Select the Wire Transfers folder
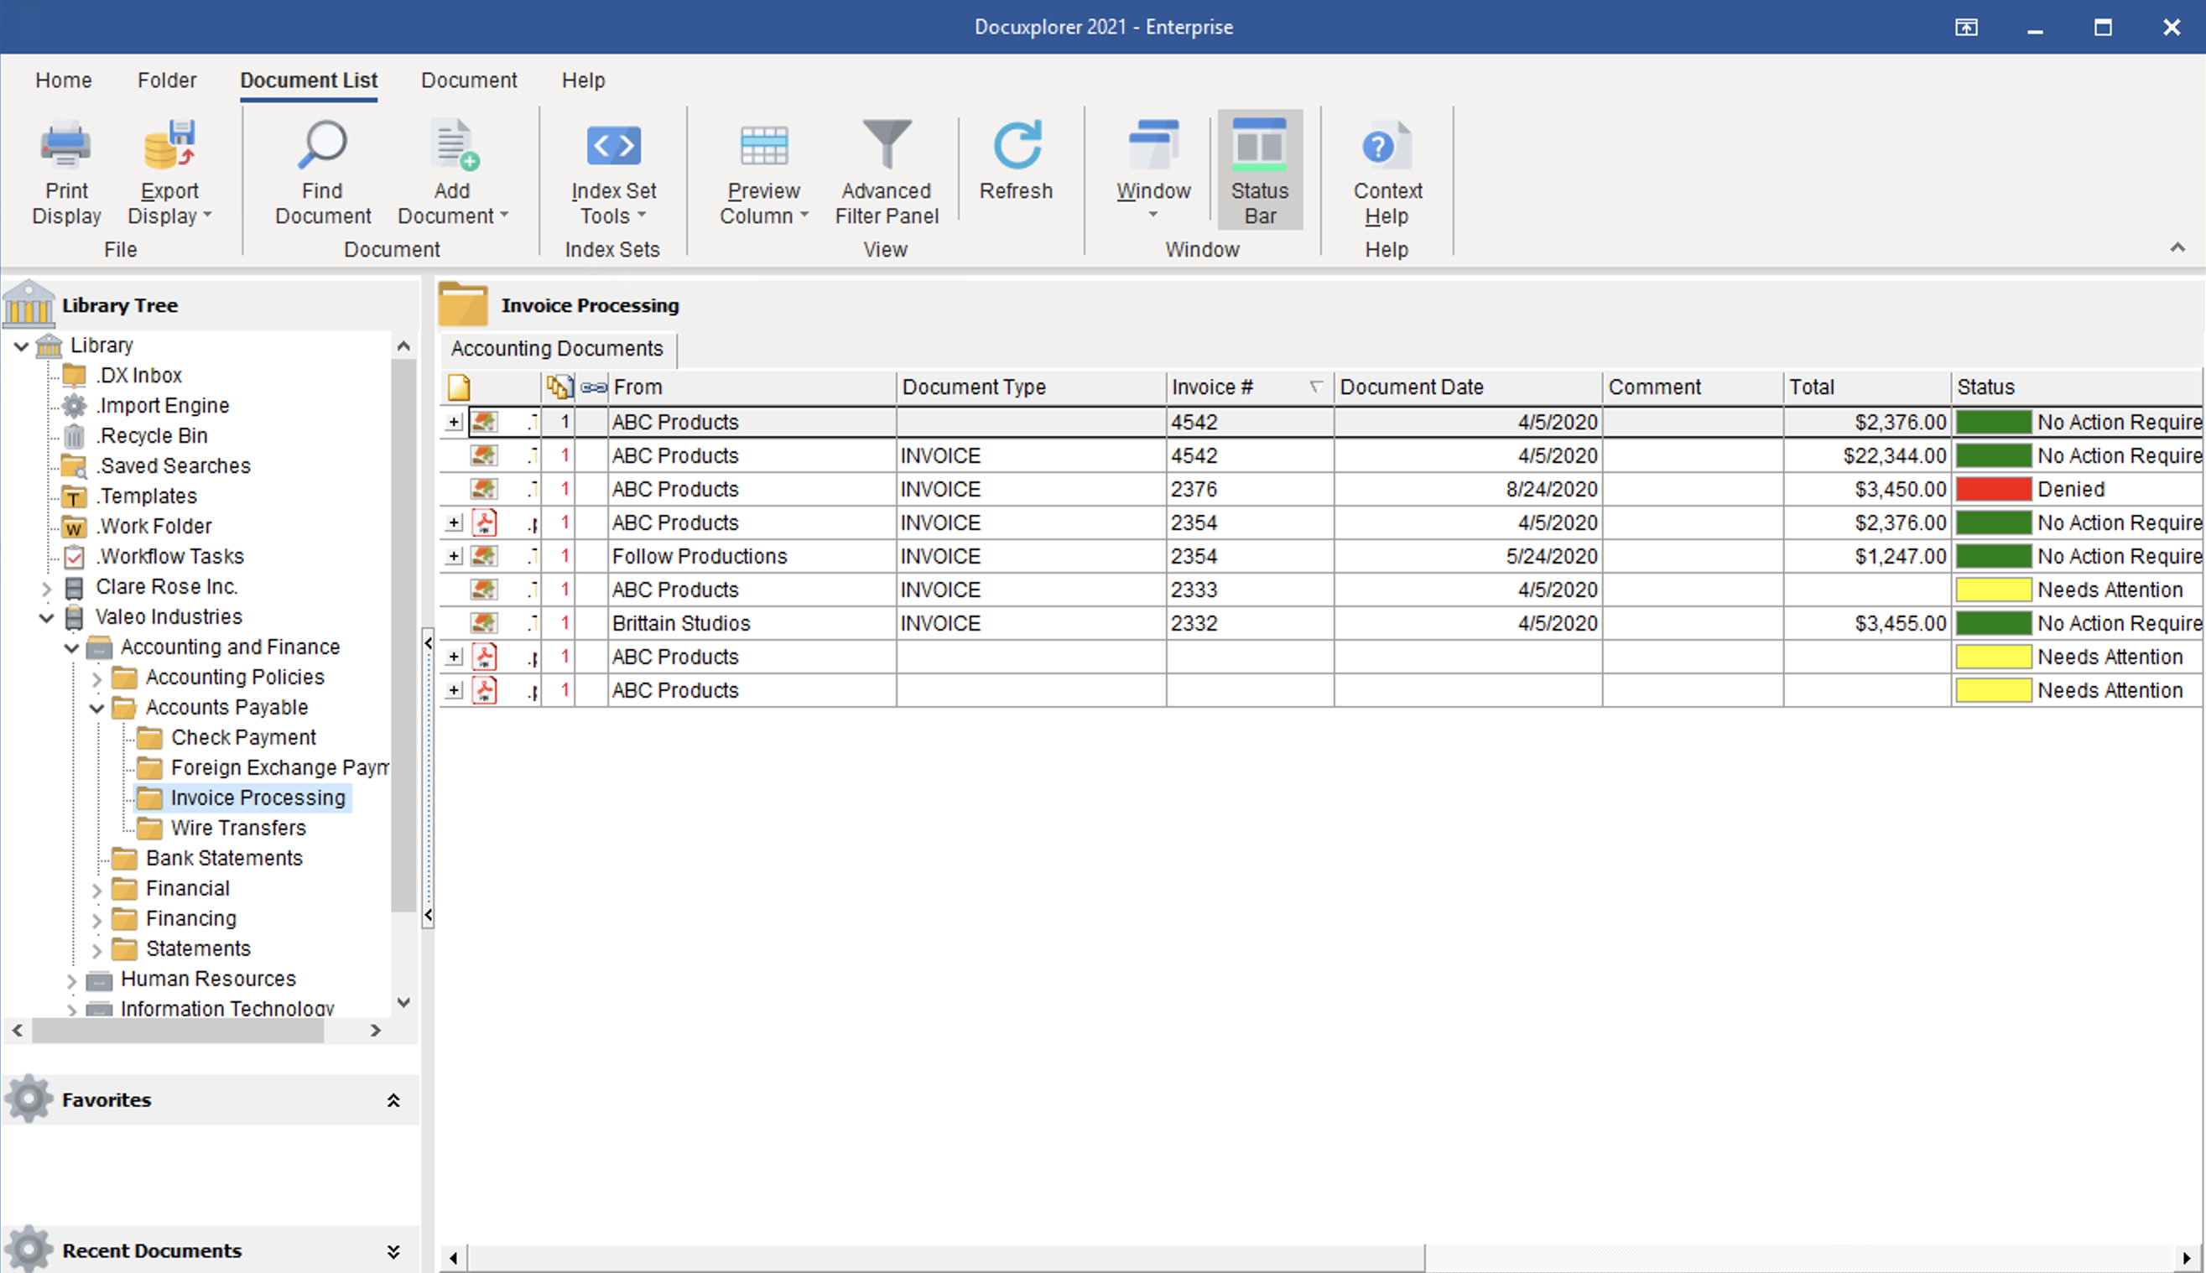This screenshot has height=1273, width=2206. click(x=238, y=828)
